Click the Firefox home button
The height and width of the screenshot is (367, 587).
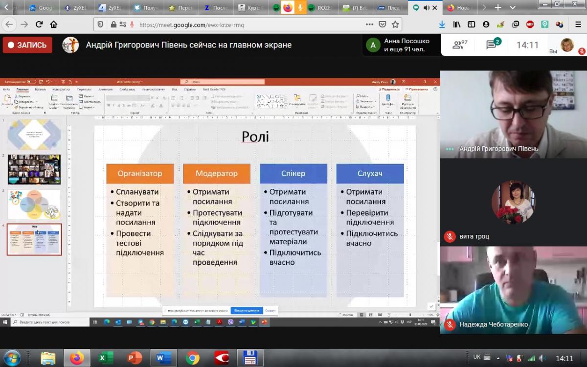(x=54, y=24)
